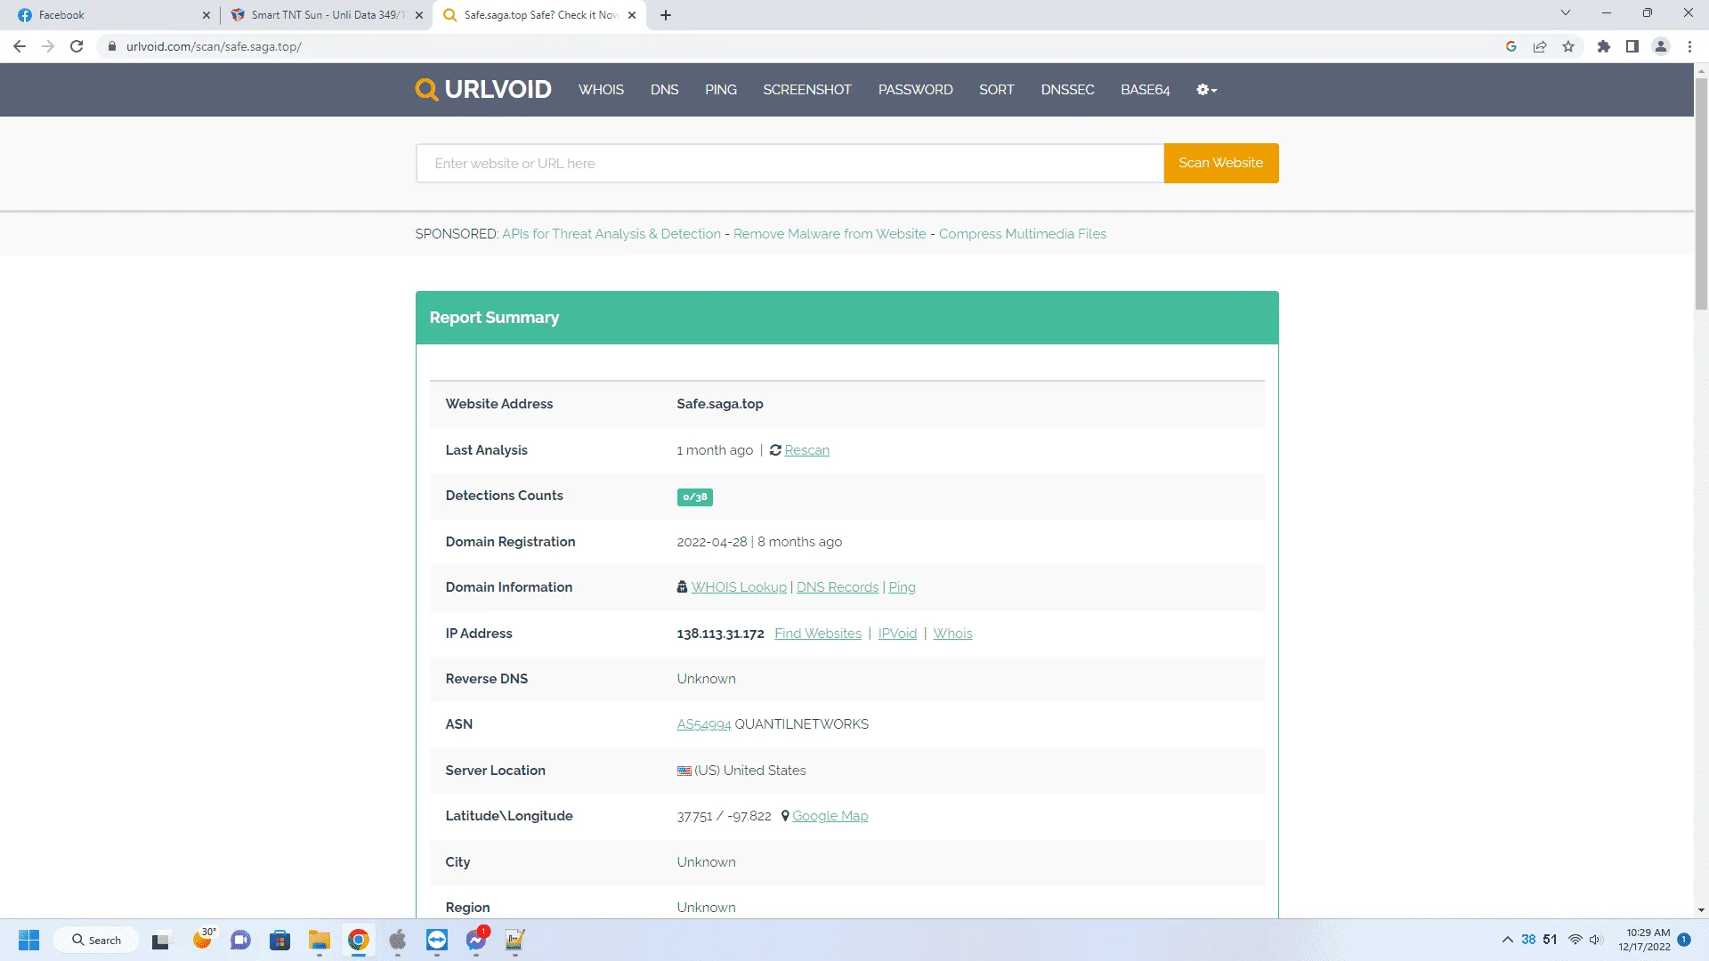
Task: Open the Ping link in Domain Information
Action: coord(902,587)
